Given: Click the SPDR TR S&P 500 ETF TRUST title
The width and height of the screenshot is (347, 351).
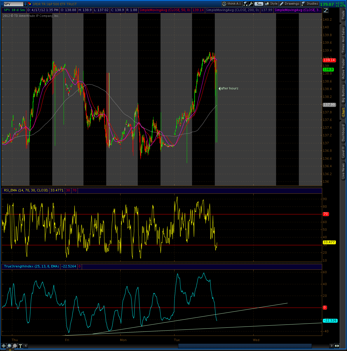Looking at the screenshot, I should [55, 4].
